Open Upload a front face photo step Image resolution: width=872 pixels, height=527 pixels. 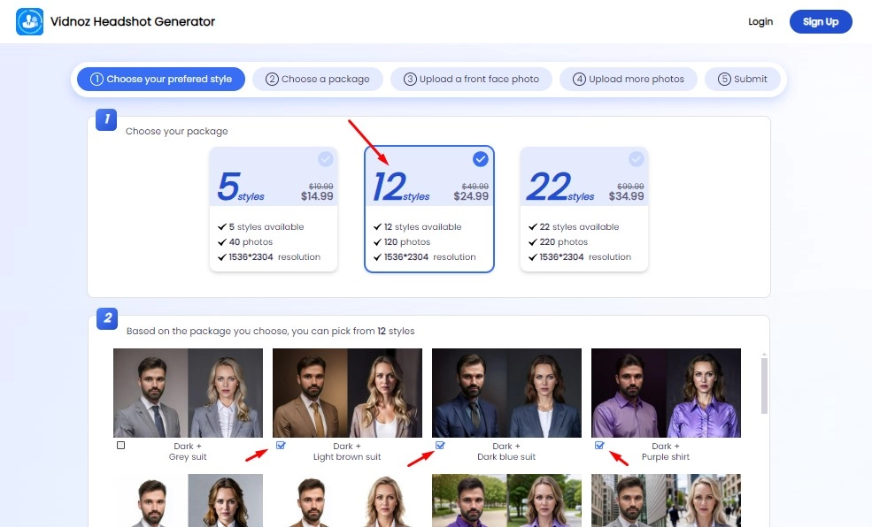(471, 79)
